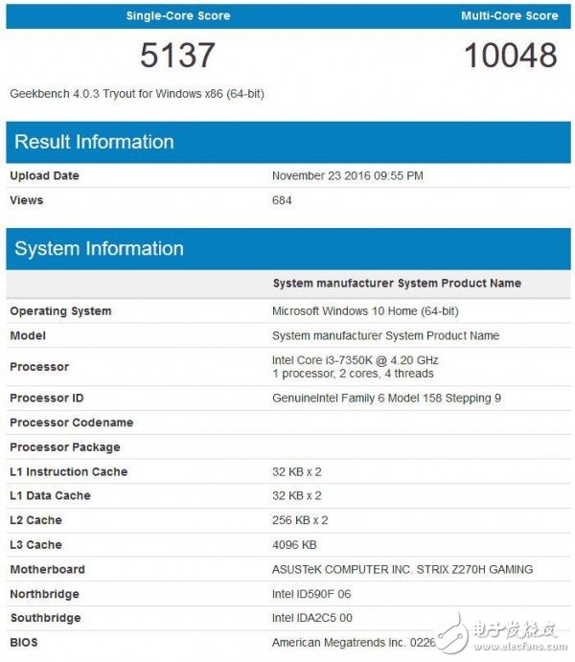Screen dimensions: 575x662
Task: Click the Result Information section header
Action: click(94, 142)
